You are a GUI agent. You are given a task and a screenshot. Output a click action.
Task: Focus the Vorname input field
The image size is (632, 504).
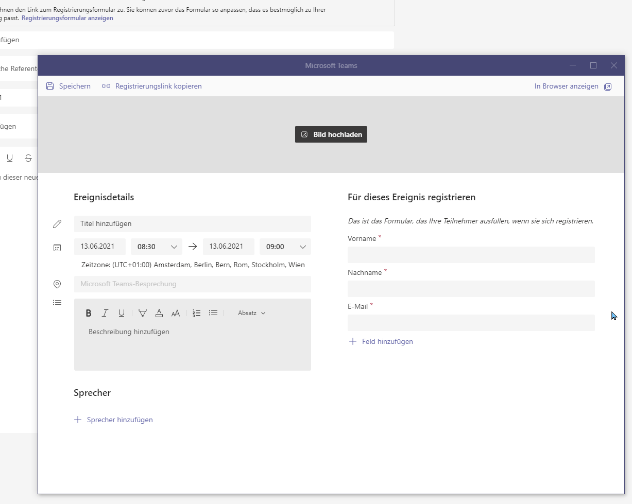[471, 255]
